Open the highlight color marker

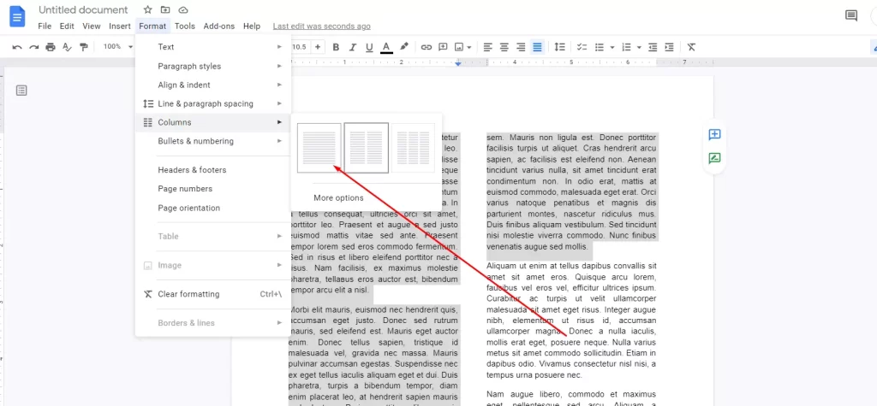pos(404,47)
